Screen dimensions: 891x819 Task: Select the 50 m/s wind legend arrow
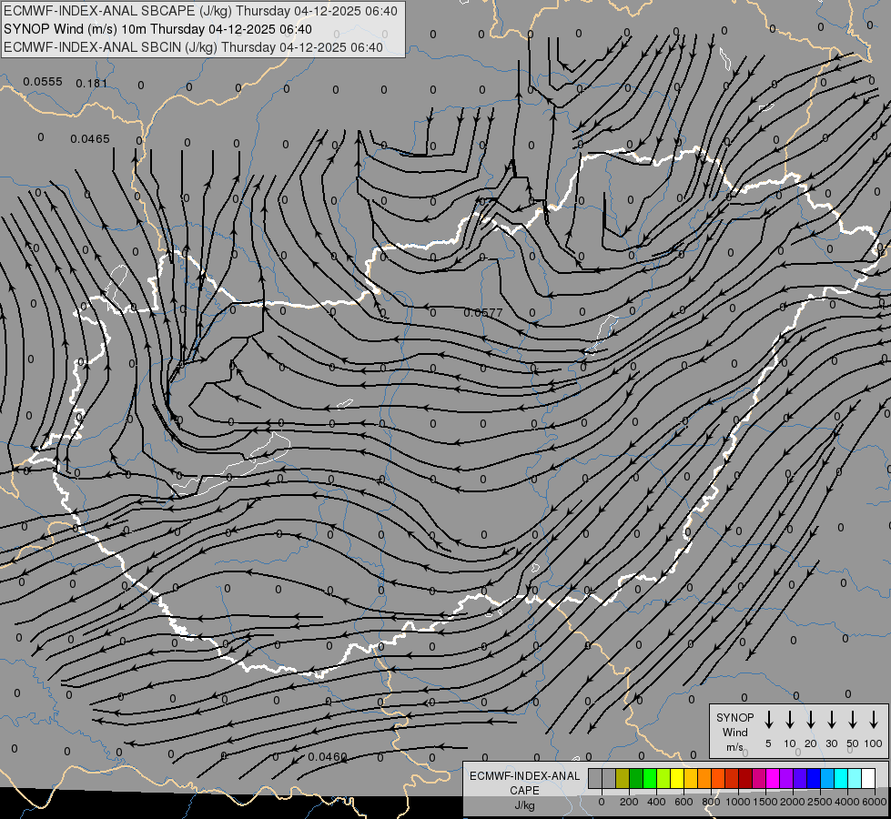(853, 719)
